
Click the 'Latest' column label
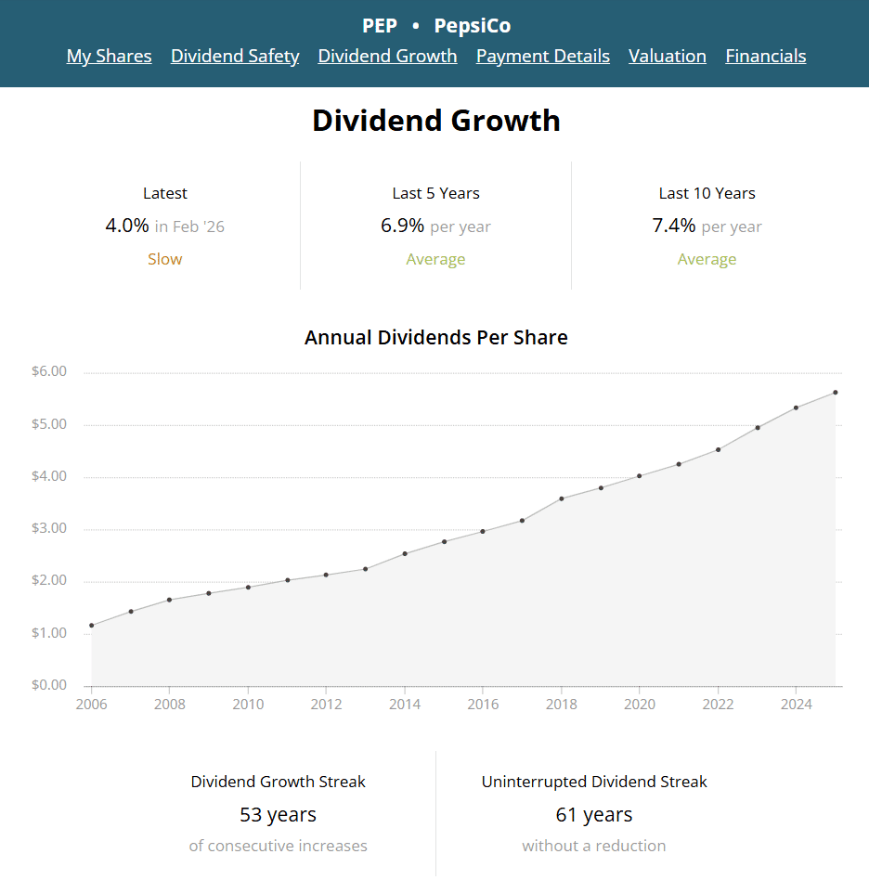tap(165, 193)
